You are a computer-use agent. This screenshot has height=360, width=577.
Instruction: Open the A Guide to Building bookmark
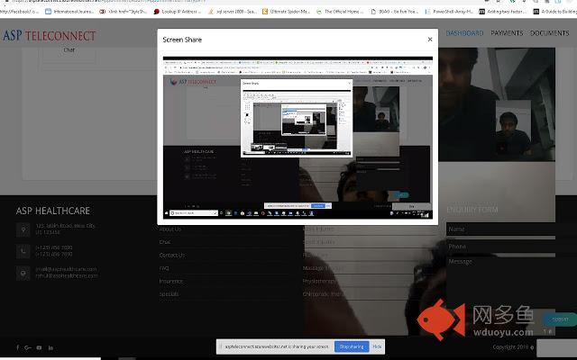555,12
